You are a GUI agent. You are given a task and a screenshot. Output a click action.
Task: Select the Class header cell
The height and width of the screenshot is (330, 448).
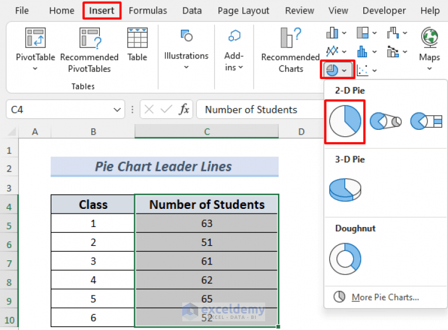tap(93, 204)
